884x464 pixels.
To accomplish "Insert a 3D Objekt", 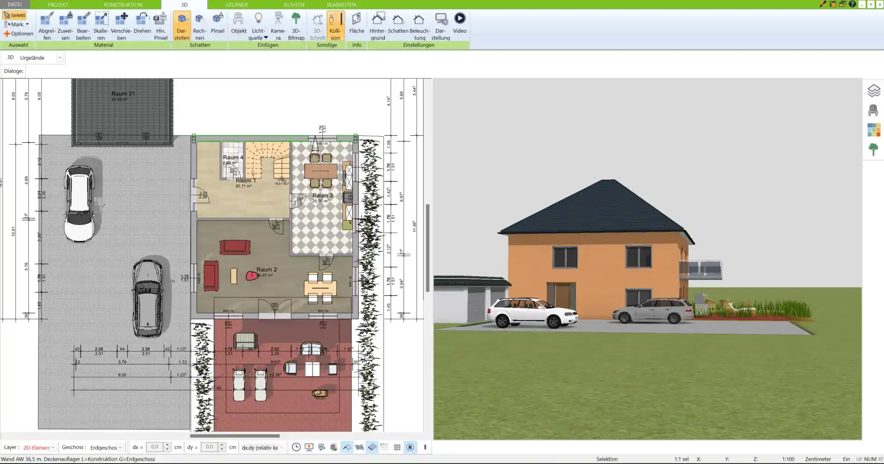I will (x=238, y=24).
